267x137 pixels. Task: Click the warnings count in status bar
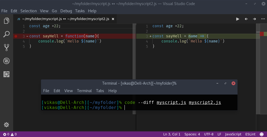[x=14, y=134]
